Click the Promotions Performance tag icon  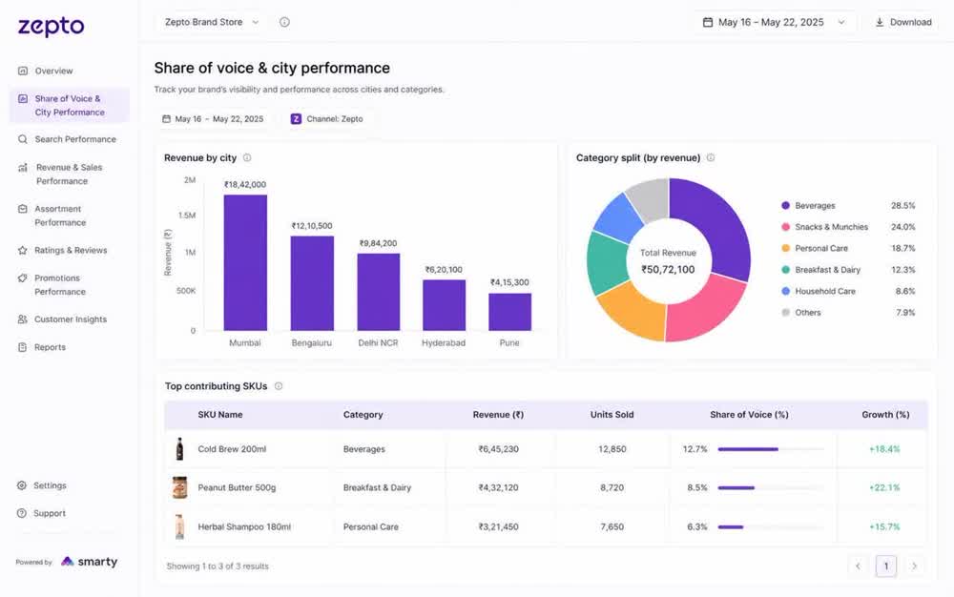point(23,278)
